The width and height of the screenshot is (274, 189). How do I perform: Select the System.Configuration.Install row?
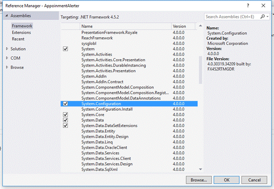(x=129, y=109)
